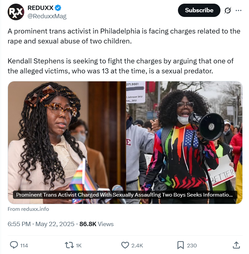
Task: Click the REDUXX profile avatar
Action: pos(16,12)
